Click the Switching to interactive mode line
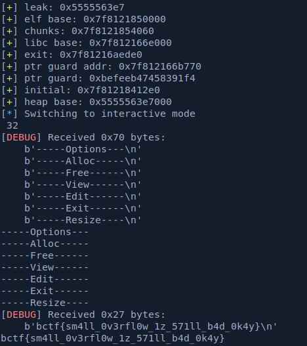 [98, 114]
